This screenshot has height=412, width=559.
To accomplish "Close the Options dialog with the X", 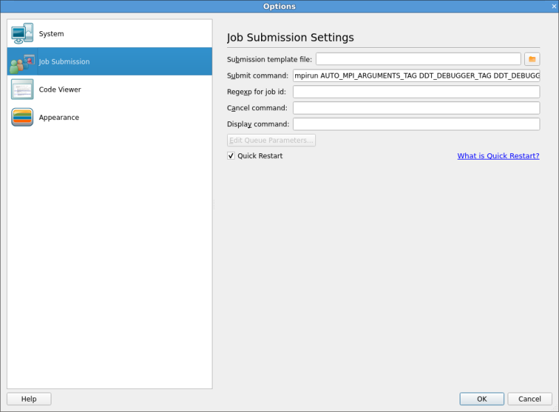I will [x=553, y=6].
